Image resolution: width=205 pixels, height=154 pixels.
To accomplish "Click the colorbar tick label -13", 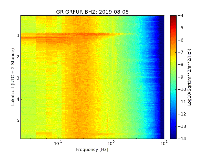I will tap(182, 126).
